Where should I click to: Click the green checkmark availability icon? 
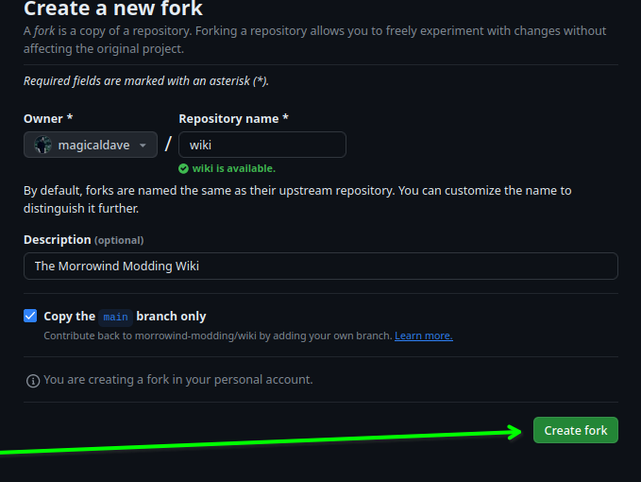[183, 168]
